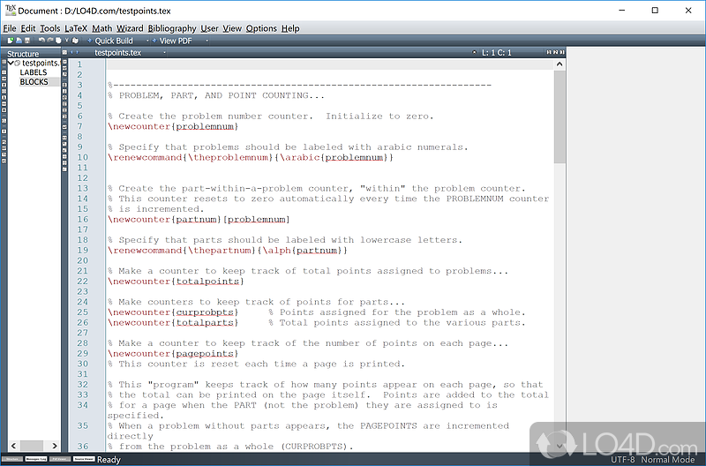Open the Math menu
This screenshot has width=706, height=466.
[x=102, y=28]
